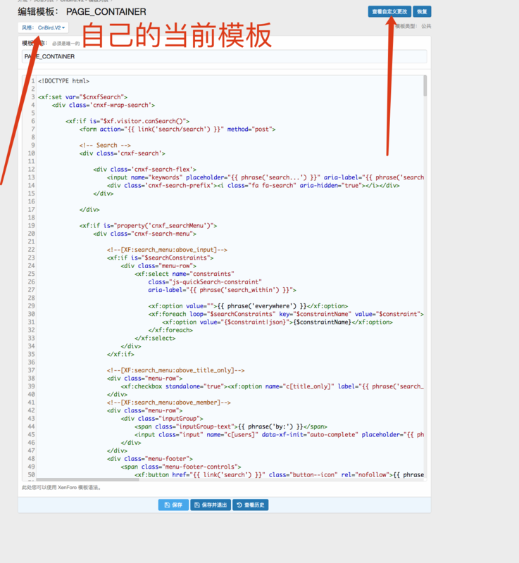Screen dimensions: 519x563
Task: Click the 查看自定义更改 button
Action: coord(389,11)
